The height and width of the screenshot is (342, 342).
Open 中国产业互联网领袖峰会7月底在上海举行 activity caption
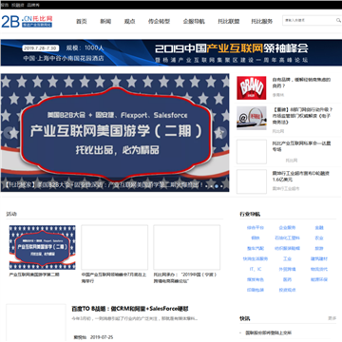tap(114, 277)
